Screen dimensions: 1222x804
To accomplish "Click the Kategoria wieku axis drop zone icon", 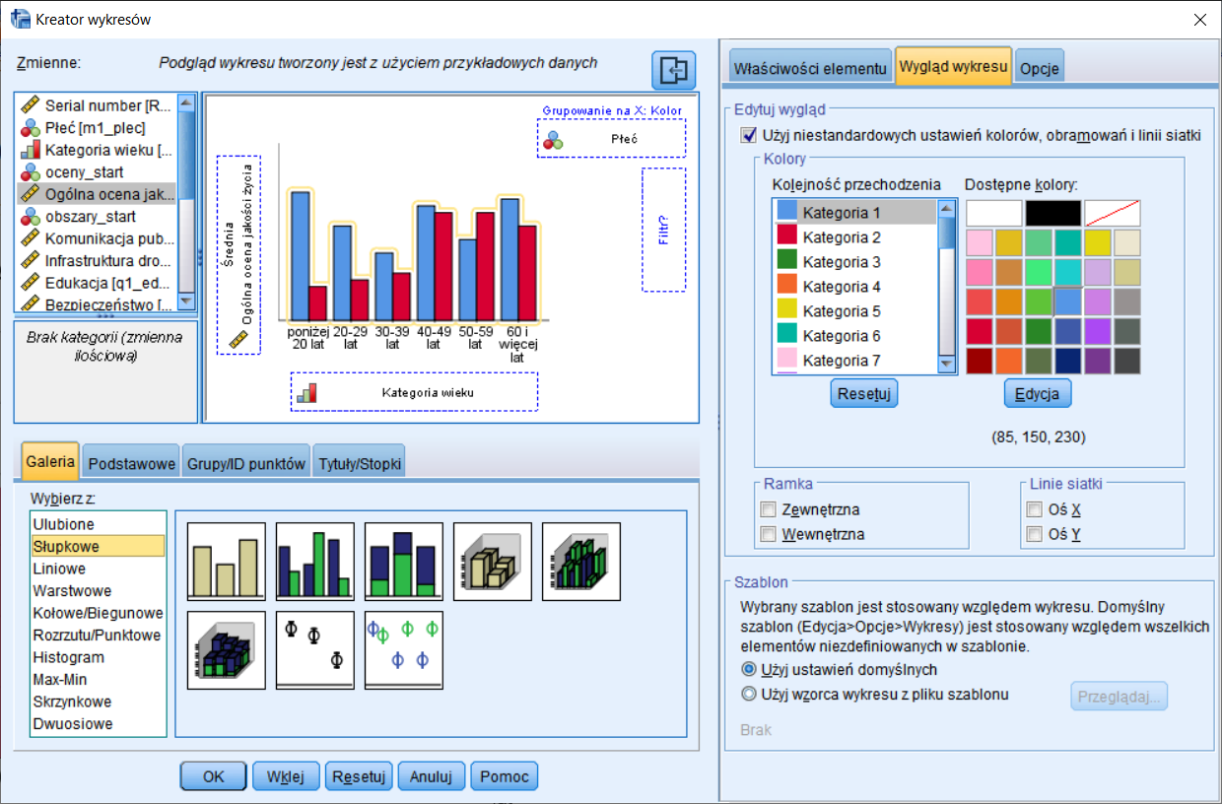I will [307, 392].
